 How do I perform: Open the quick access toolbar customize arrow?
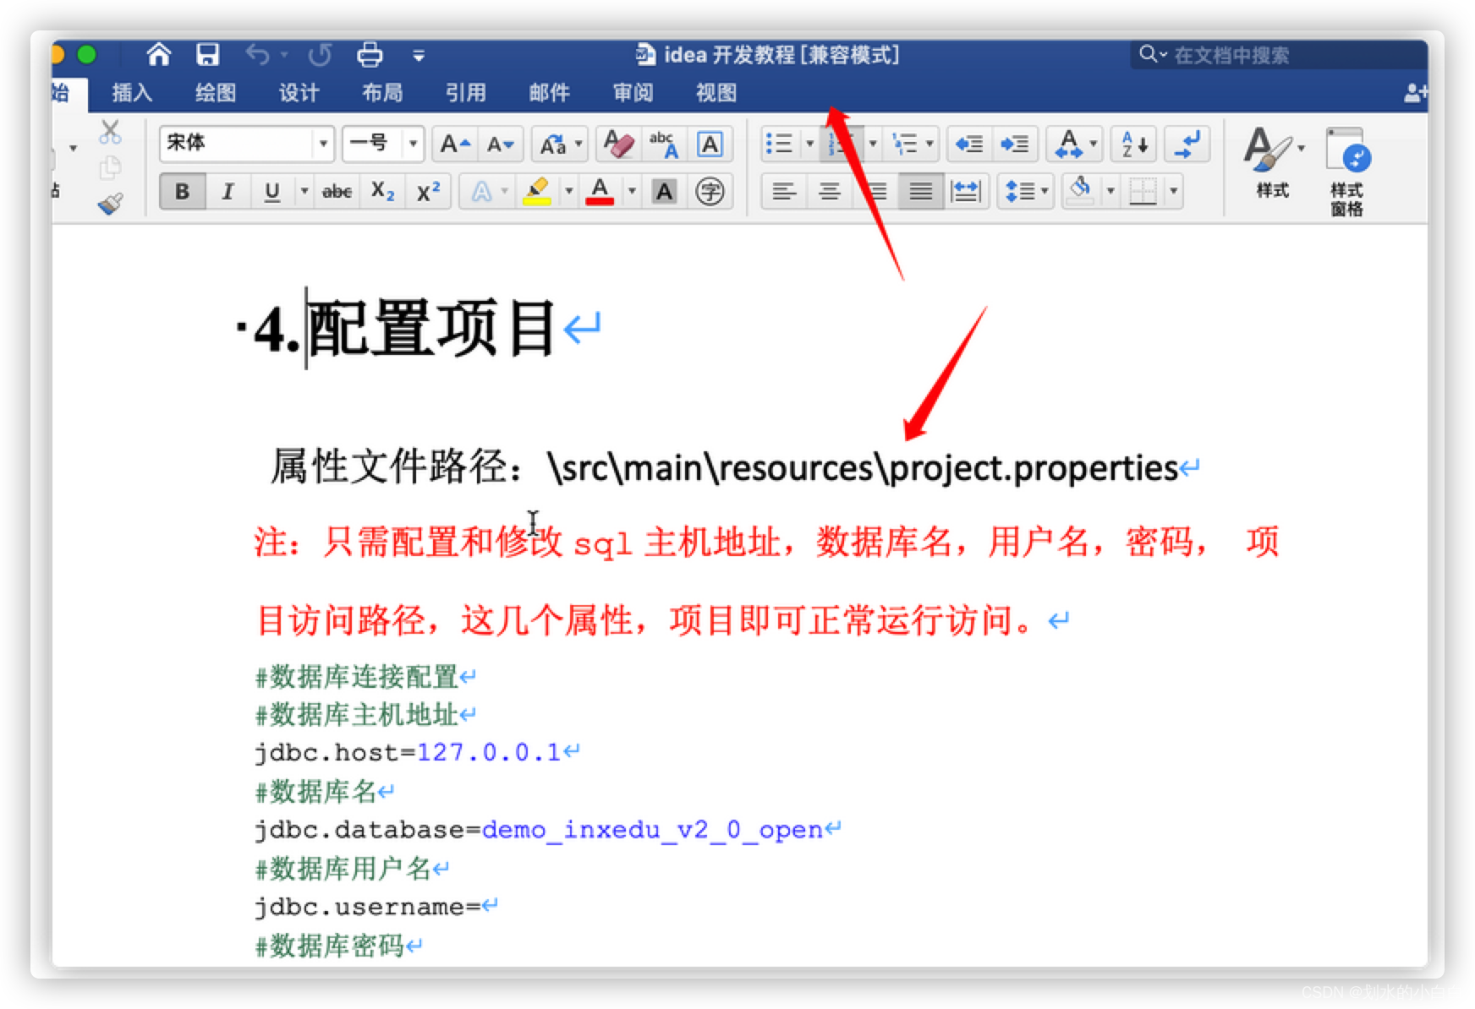pos(419,57)
